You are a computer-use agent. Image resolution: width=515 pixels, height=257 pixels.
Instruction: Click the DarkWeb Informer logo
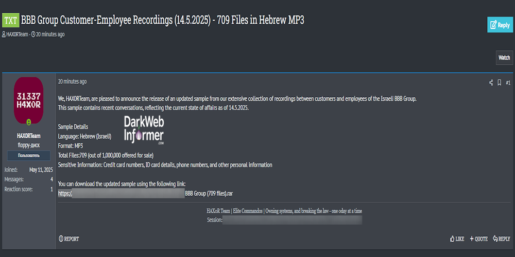point(144,130)
